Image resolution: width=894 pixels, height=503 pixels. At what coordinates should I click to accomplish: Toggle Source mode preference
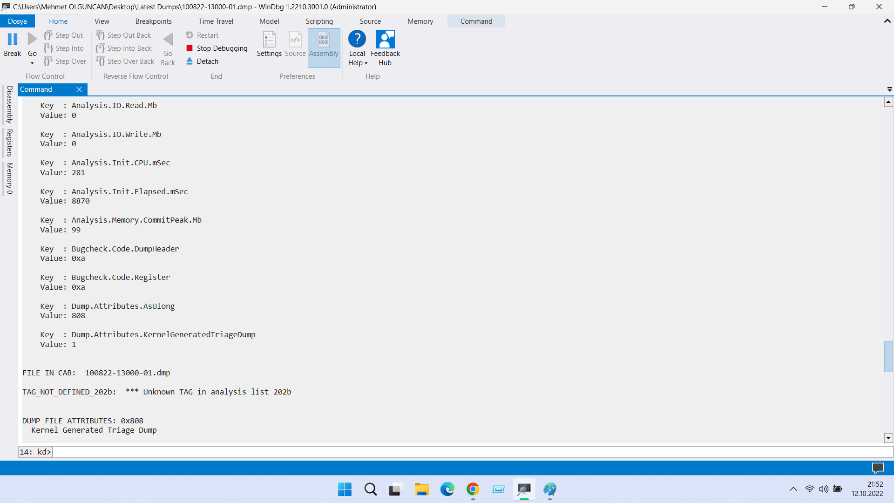point(295,44)
